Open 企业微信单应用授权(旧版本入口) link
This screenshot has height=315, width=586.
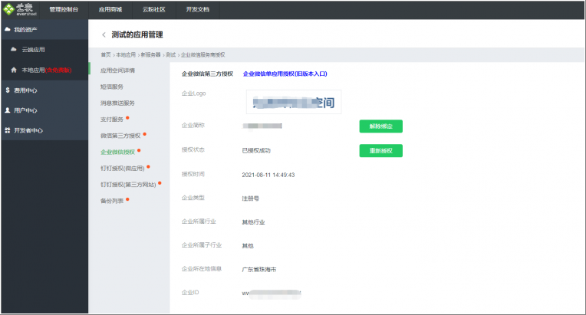pyautogui.click(x=285, y=74)
